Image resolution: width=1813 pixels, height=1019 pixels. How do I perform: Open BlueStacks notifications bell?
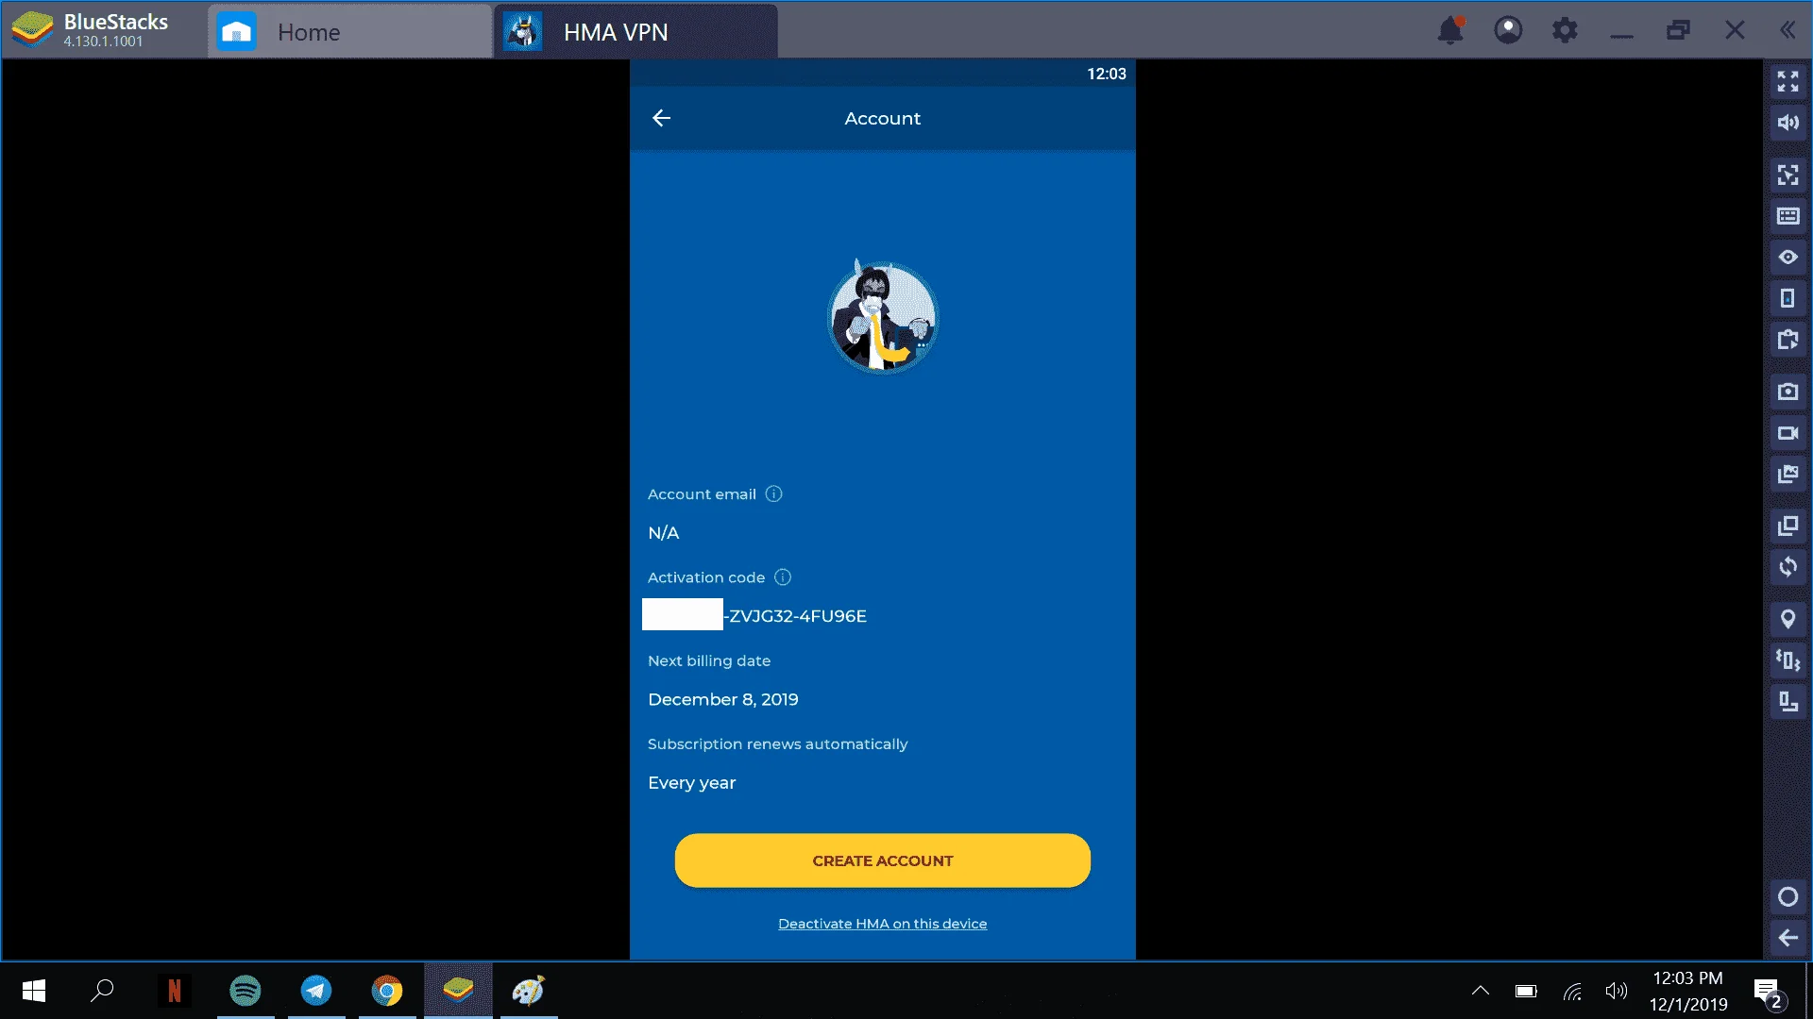[x=1450, y=30]
